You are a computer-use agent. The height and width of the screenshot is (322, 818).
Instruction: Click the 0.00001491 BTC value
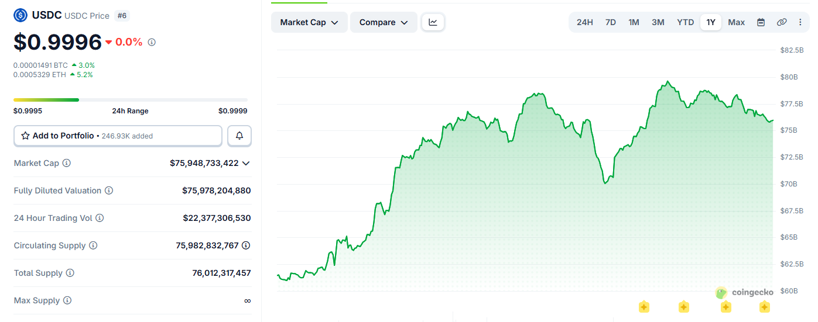click(40, 65)
